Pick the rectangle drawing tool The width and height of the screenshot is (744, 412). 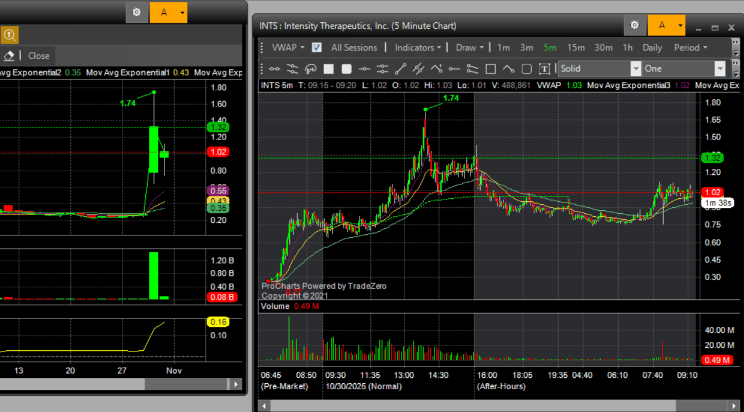tap(490, 69)
